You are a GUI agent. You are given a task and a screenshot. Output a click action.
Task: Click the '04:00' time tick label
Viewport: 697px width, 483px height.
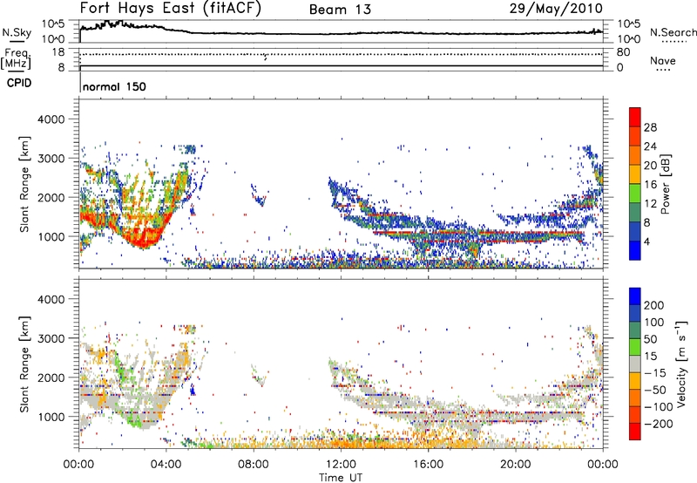166,465
